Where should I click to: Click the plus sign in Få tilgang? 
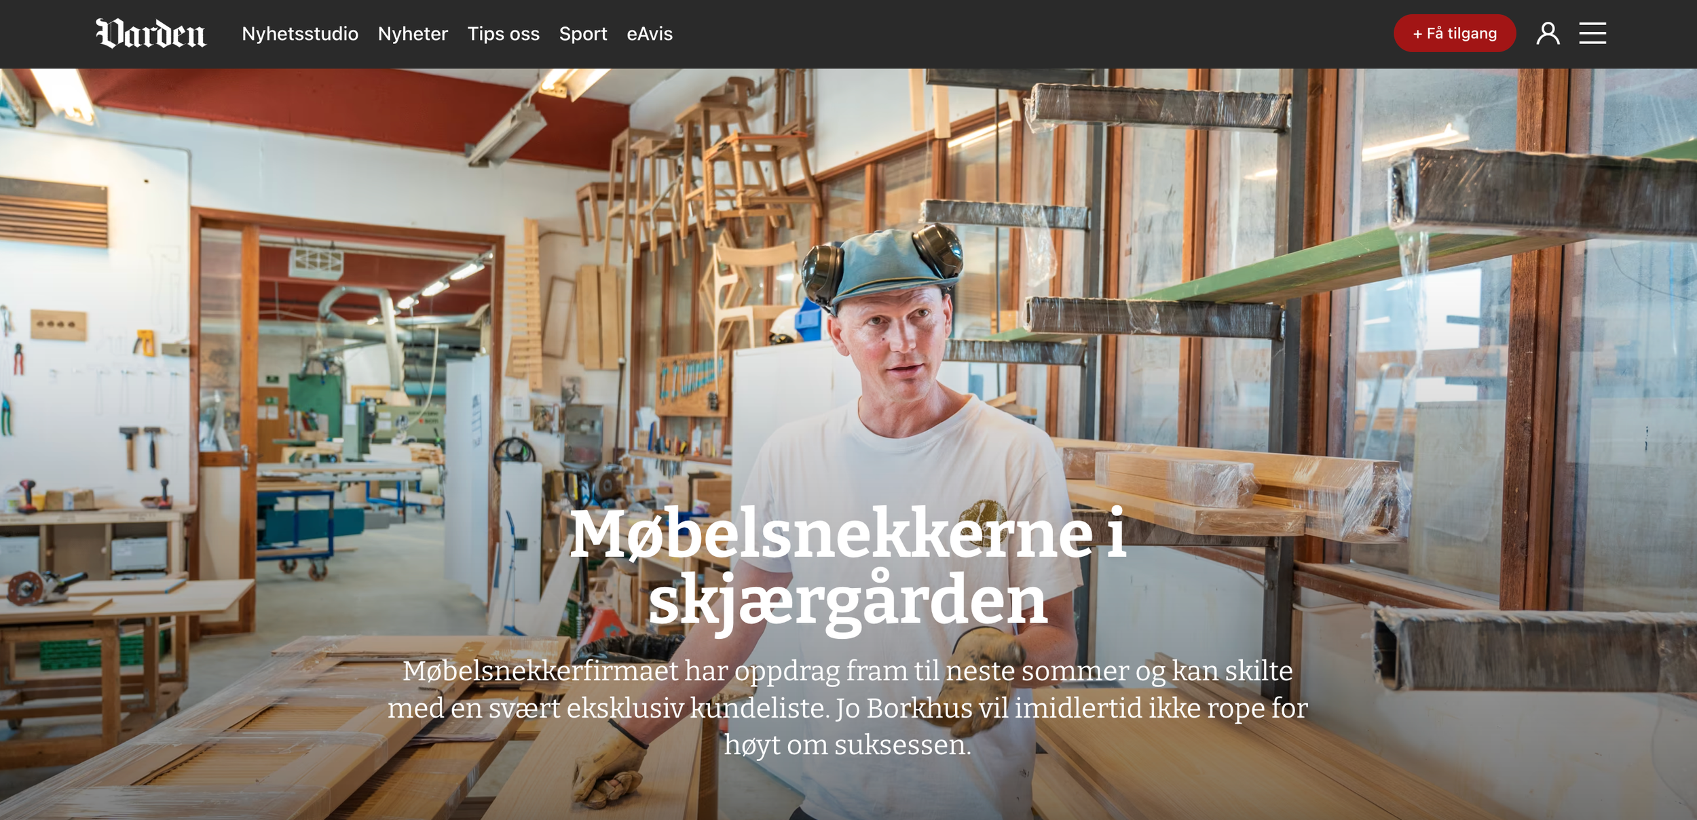1417,34
